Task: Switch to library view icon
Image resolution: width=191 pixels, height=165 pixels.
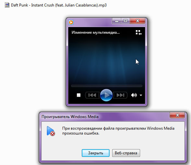Action: (x=138, y=32)
